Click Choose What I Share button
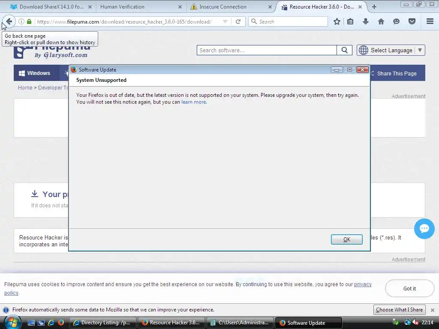 pyautogui.click(x=399, y=310)
